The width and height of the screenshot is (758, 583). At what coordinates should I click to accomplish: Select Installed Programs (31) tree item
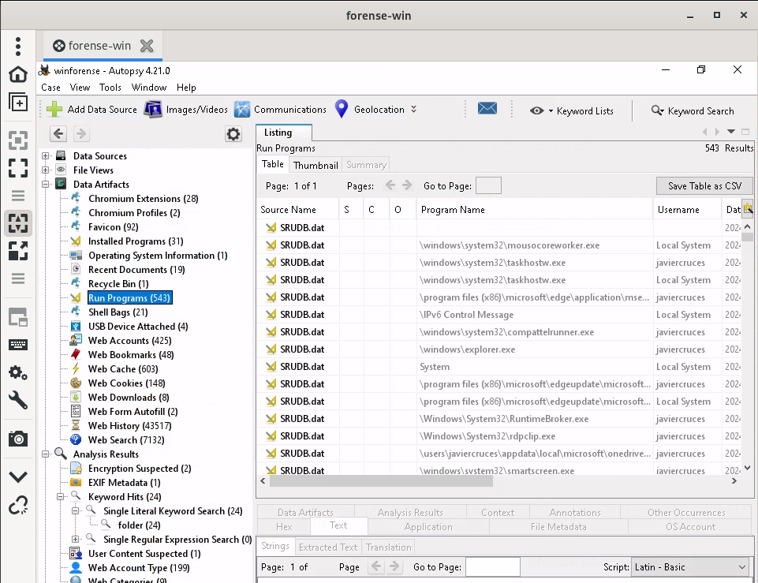click(x=136, y=241)
